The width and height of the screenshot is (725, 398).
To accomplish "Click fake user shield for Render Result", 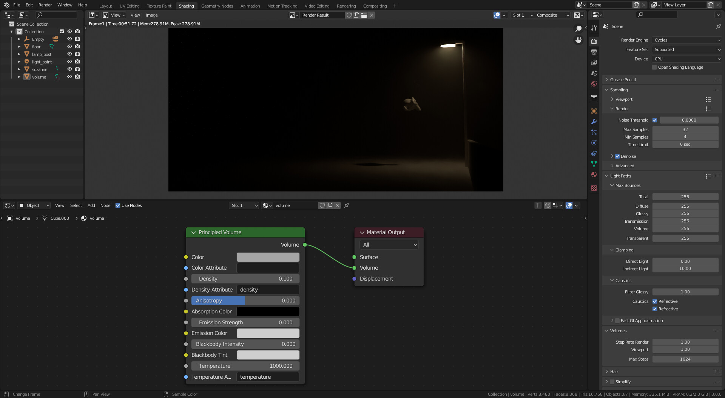I will pos(349,15).
